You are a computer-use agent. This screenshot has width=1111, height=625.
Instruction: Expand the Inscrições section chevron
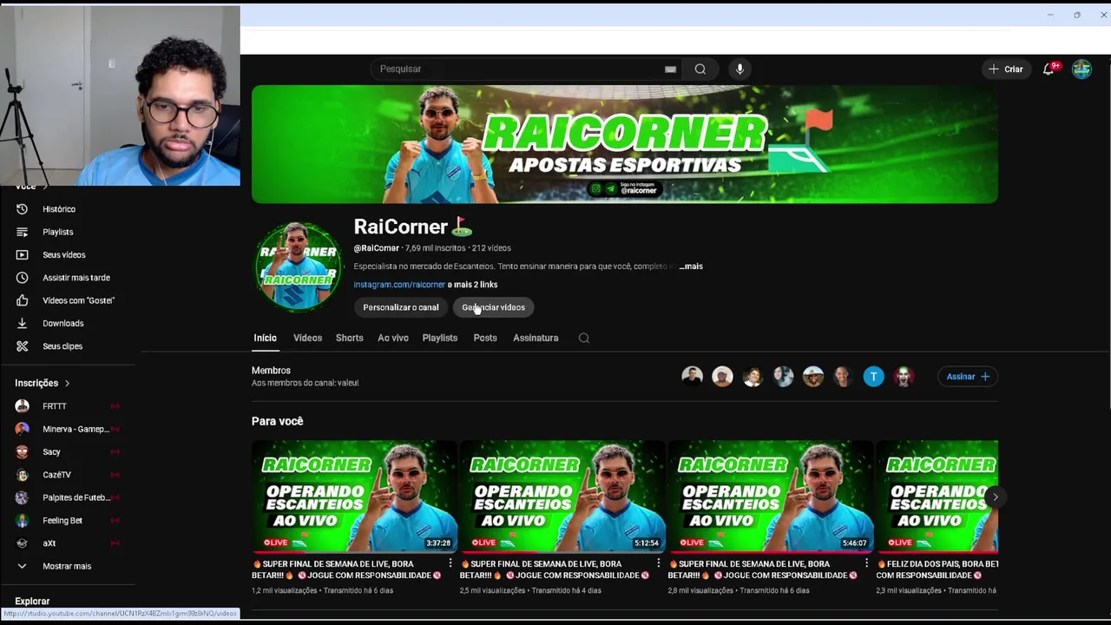[x=67, y=383]
